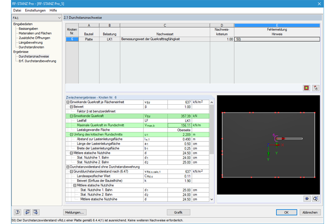Select Erf. Durchstanzbewehrung tree item

(x=37, y=61)
